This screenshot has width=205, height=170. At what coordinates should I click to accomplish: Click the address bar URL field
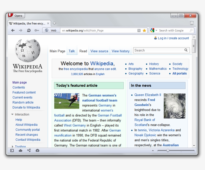pos(99,30)
